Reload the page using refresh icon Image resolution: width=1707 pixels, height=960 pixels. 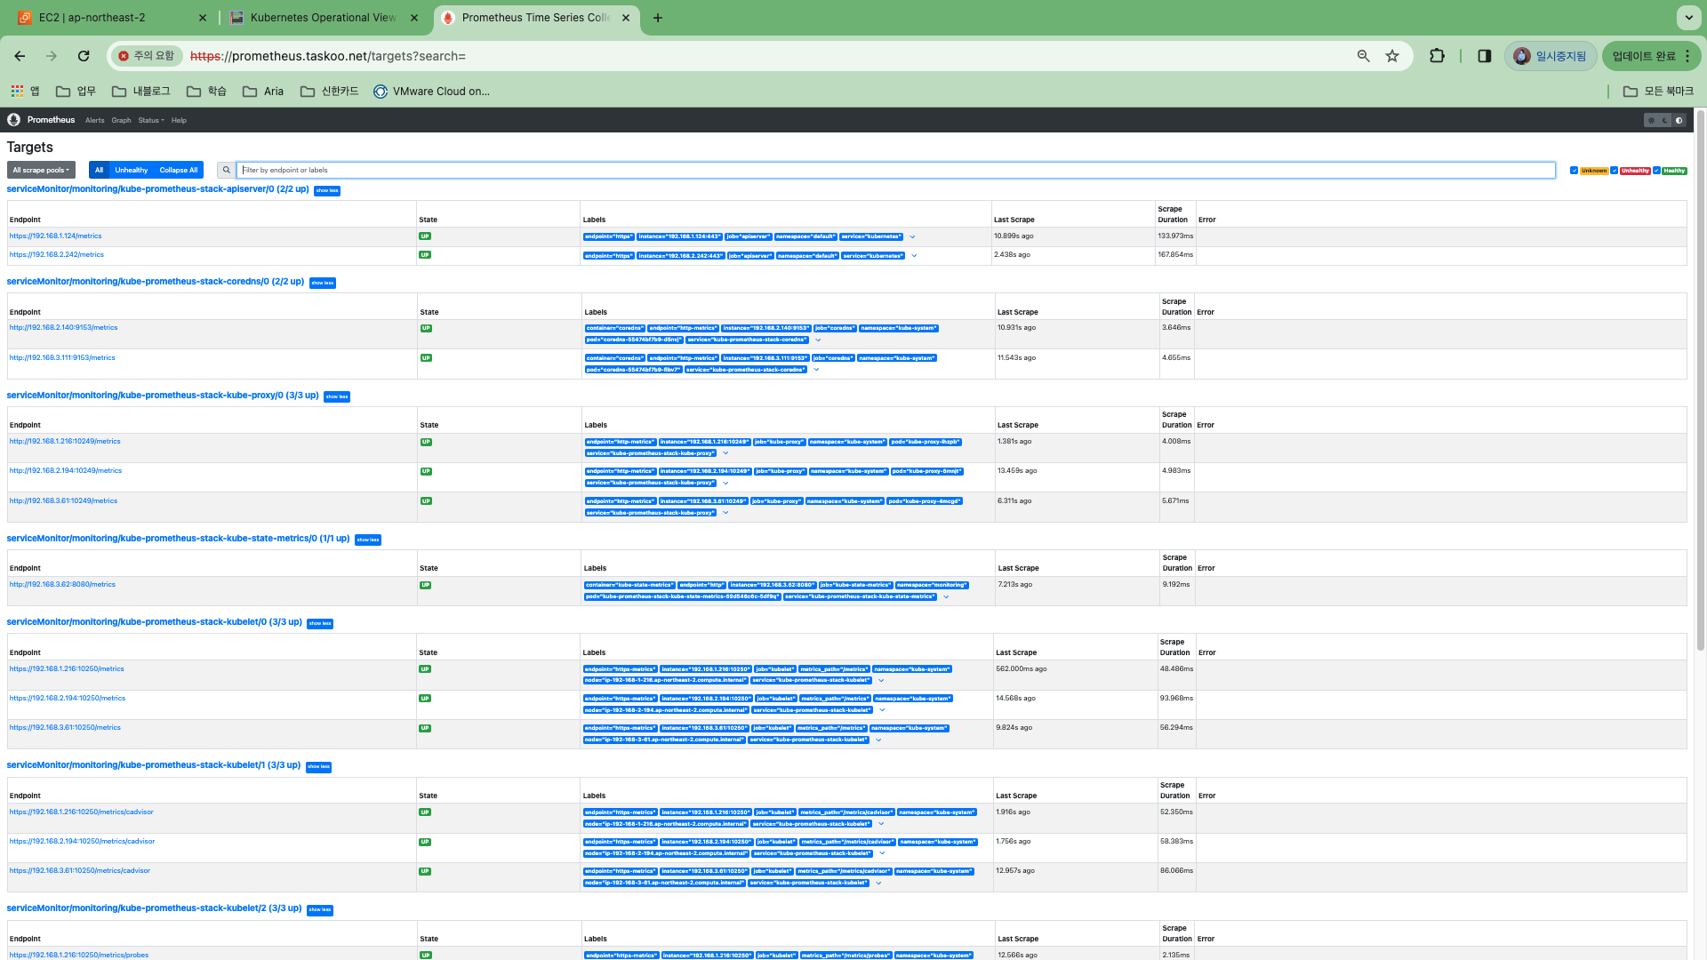click(84, 56)
